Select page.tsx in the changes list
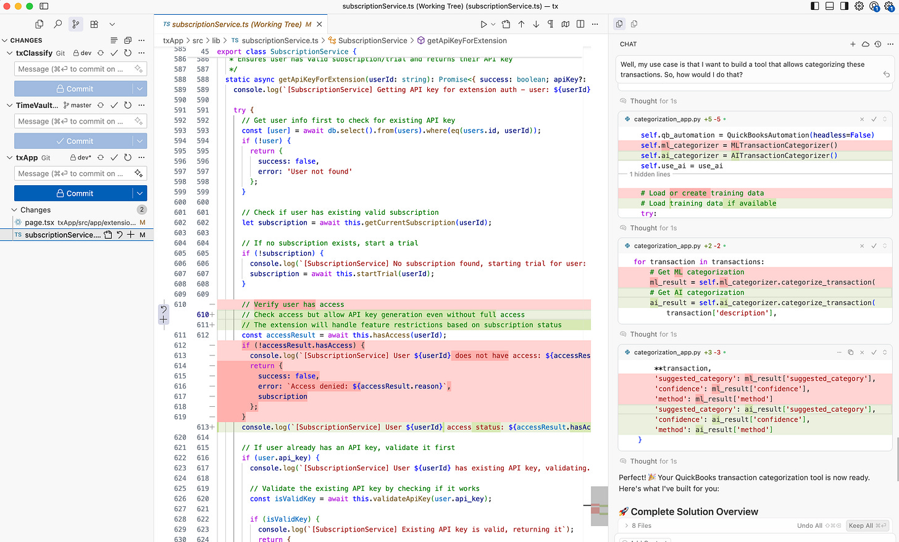 40,222
